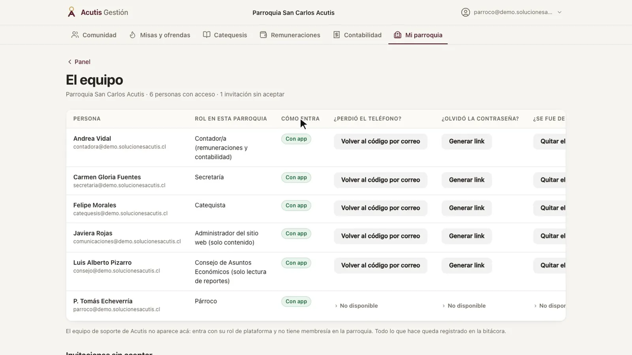632x355 pixels.
Task: Select the Mi parroquia tab
Action: (418, 35)
